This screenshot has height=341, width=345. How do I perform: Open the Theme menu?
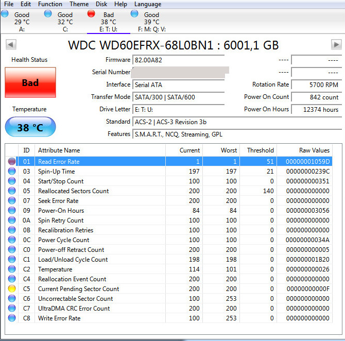79,4
